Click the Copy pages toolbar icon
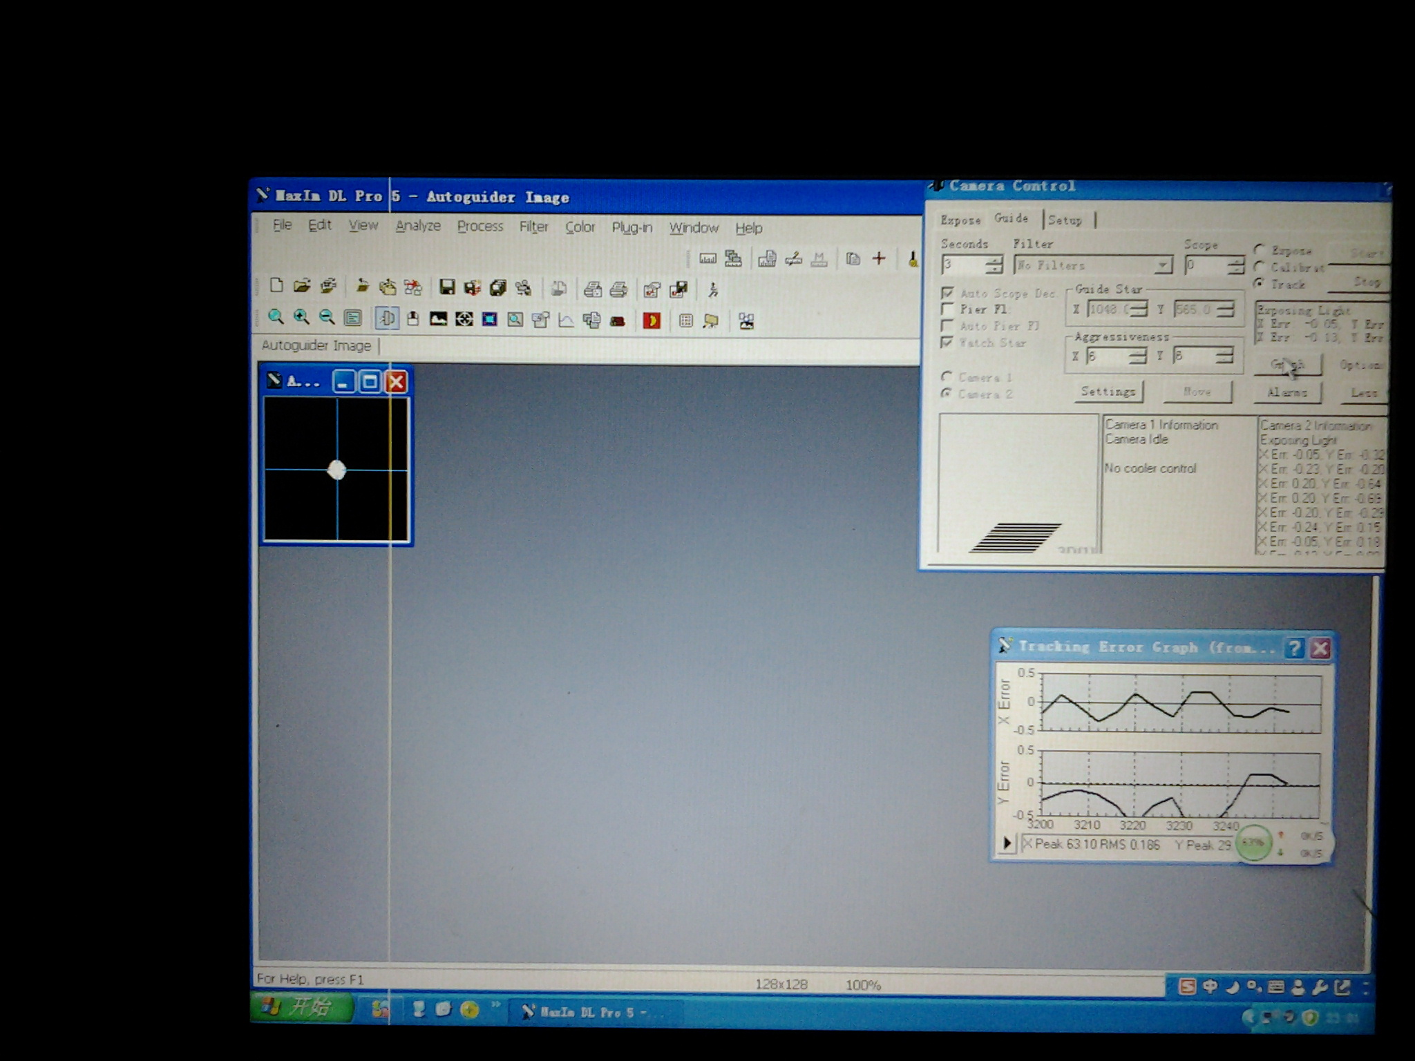 point(853,259)
